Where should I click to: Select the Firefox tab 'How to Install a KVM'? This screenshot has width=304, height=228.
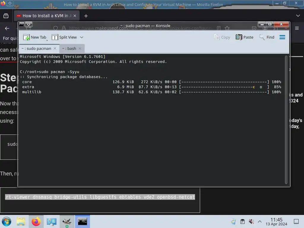tap(47, 16)
